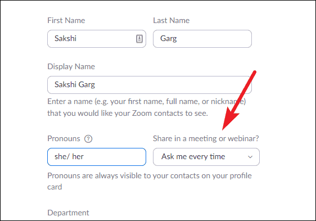Click the 'Pronouns' label text
The width and height of the screenshot is (316, 221).
click(x=64, y=139)
